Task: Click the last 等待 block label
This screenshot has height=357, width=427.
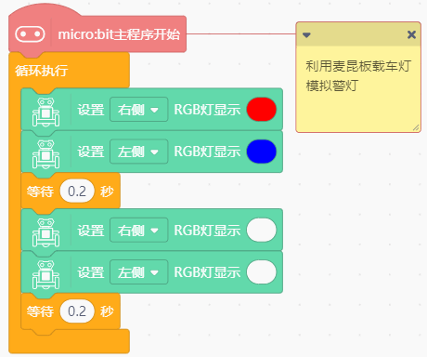Action: tap(40, 311)
